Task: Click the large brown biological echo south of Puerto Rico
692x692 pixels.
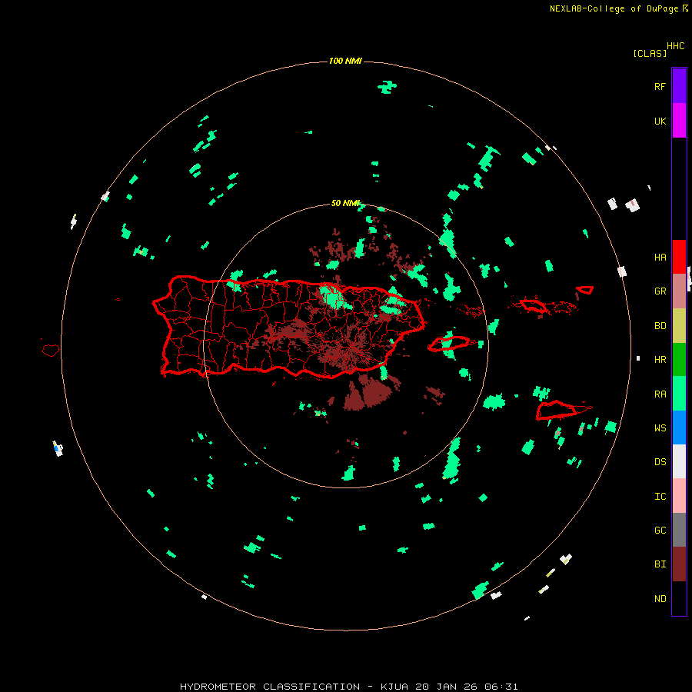Action: pos(368,392)
